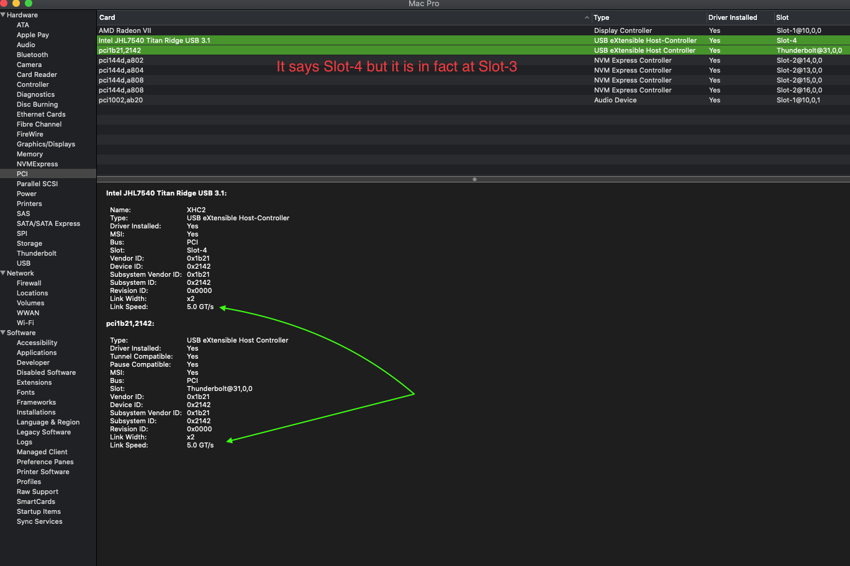Screen dimensions: 850x566
Task: Open Apple Pay in the sidebar
Action: tap(33, 35)
